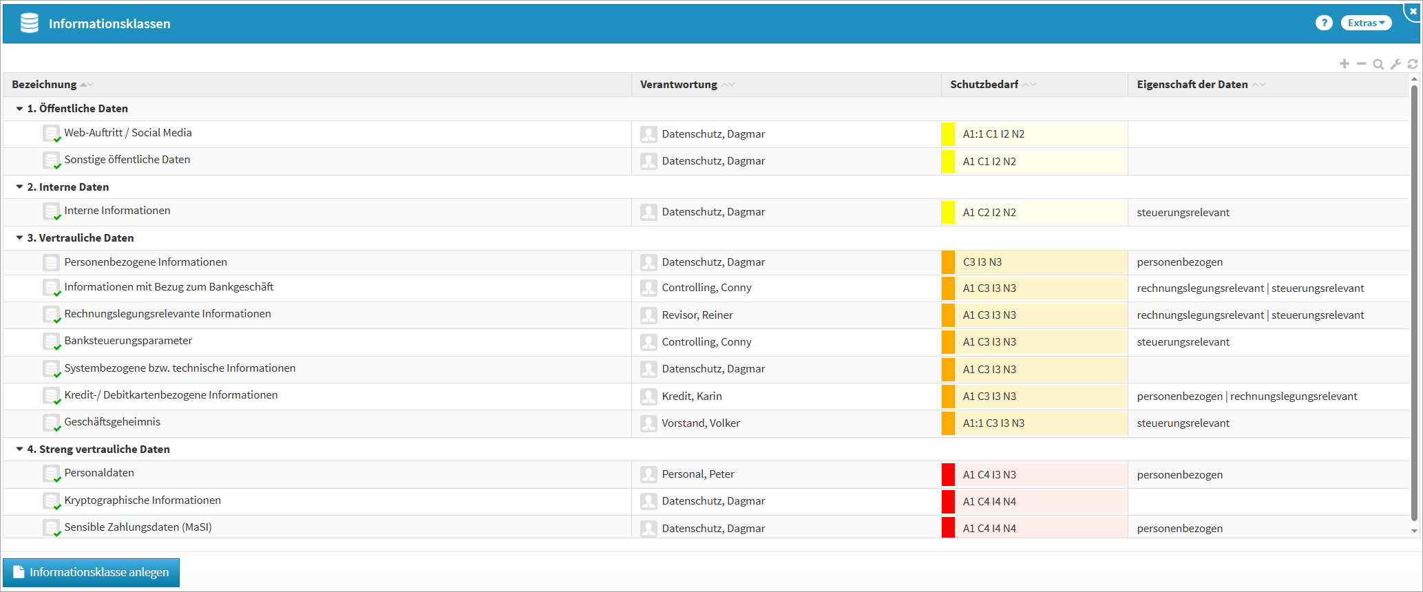The width and height of the screenshot is (1423, 592).
Task: Sort by Bezeichnung column header
Action: pos(45,85)
